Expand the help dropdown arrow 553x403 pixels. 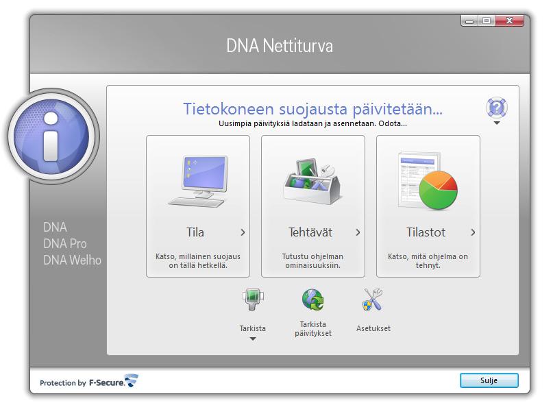497,123
